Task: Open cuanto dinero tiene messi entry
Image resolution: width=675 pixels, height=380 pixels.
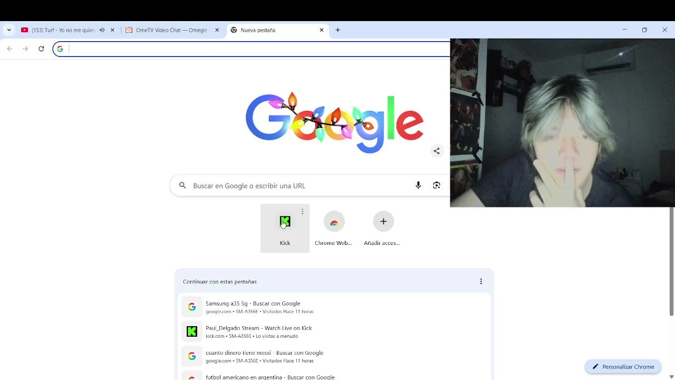Action: point(334,356)
